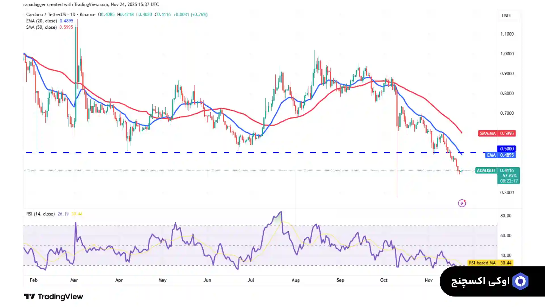545x307 pixels.
Task: Click the green ADAUSDT price label
Action: click(x=486, y=170)
